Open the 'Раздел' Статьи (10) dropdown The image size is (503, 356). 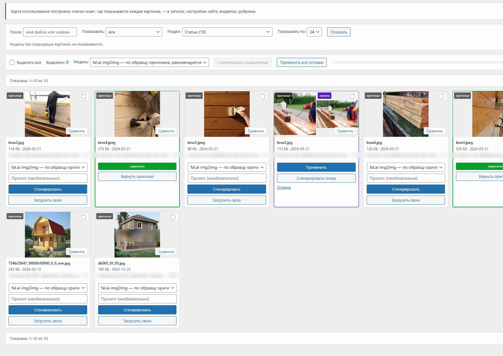(x=227, y=32)
